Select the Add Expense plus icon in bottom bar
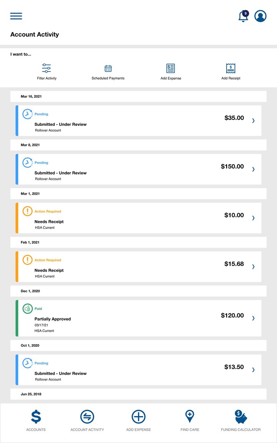The width and height of the screenshot is (277, 443). pyautogui.click(x=138, y=416)
